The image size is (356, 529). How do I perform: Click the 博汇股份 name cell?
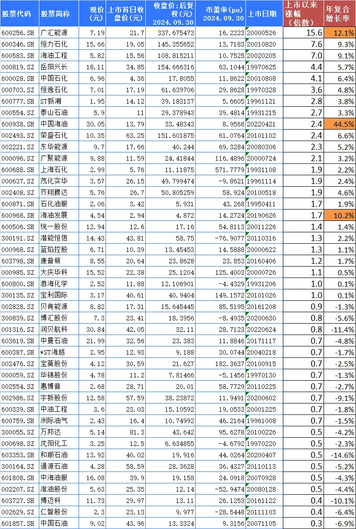click(x=59, y=318)
